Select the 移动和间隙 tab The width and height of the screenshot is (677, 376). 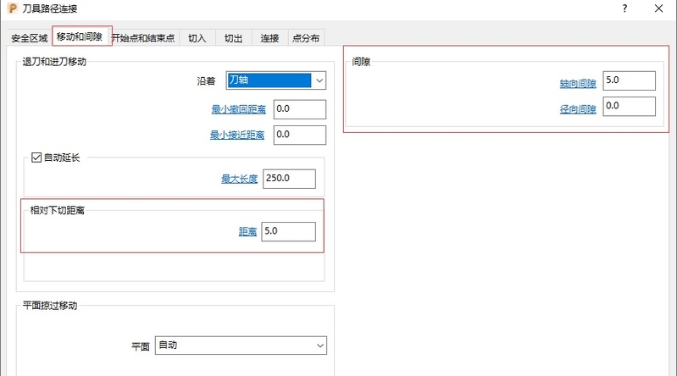(x=80, y=36)
